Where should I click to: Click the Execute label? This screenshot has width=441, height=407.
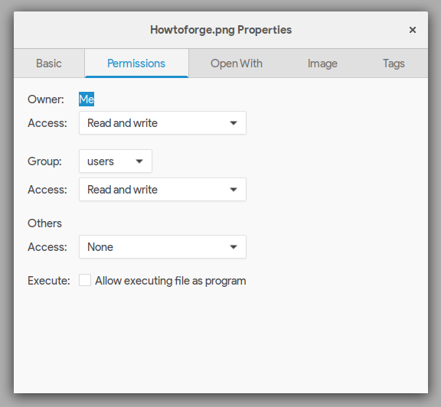pyautogui.click(x=49, y=281)
